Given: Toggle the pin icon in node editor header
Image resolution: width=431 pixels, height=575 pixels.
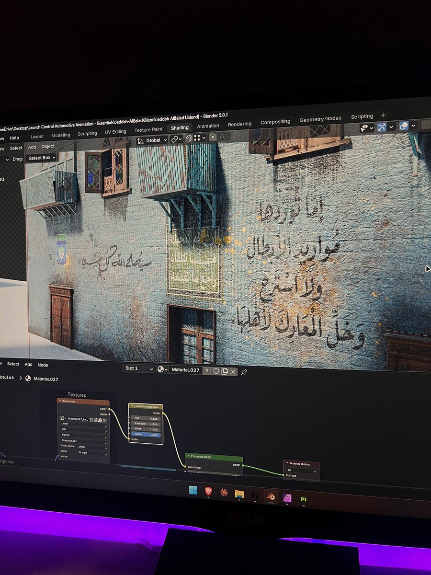Looking at the screenshot, I should (244, 372).
